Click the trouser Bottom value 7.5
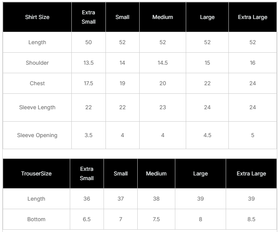The width and height of the screenshot is (280, 232). click(156, 219)
